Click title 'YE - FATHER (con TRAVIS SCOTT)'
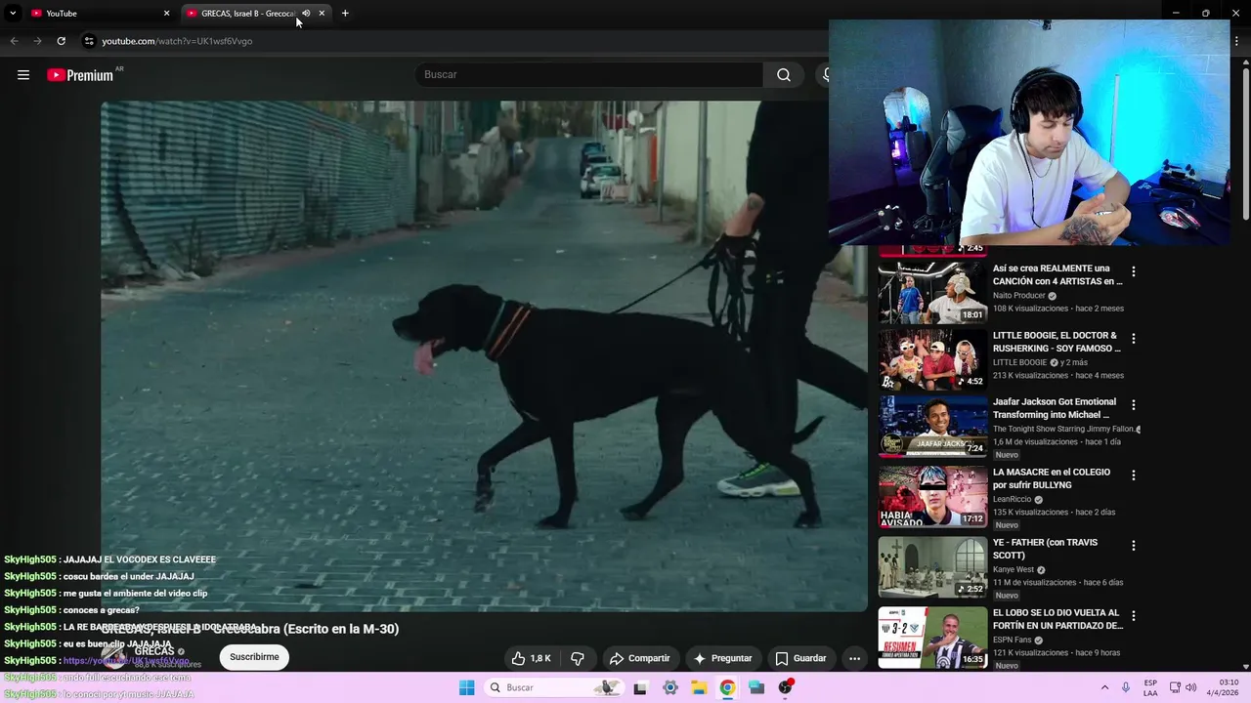Viewport: 1251px width, 703px height. (1045, 549)
